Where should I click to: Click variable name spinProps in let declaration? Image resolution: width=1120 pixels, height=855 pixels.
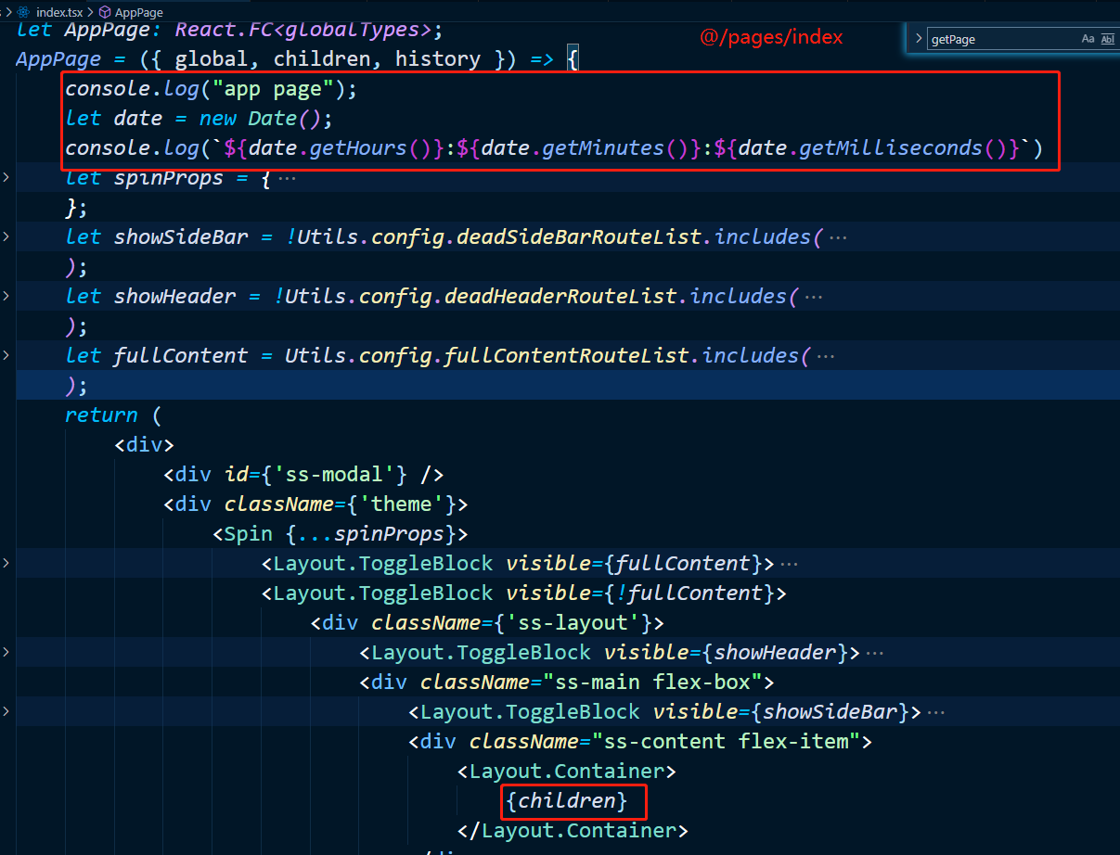(x=169, y=177)
